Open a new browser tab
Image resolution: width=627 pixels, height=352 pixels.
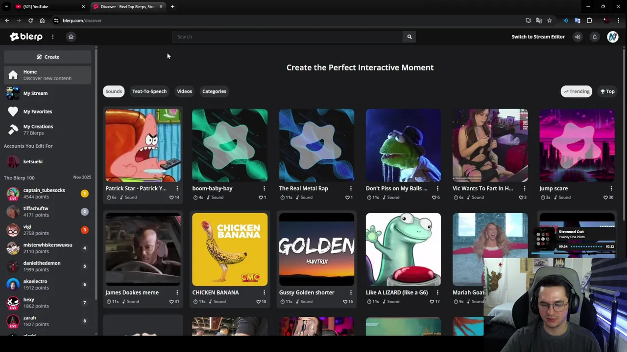coord(172,7)
